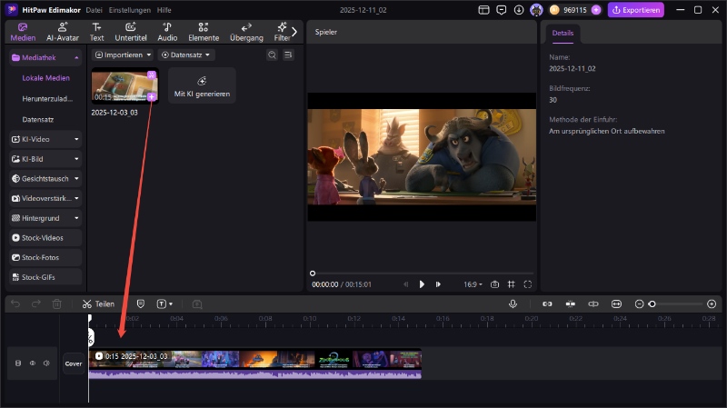Open Stock-Videos

45,237
